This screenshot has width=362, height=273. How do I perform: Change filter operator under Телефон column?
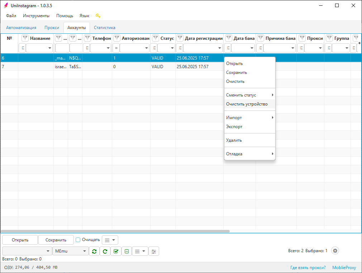pyautogui.click(x=87, y=48)
